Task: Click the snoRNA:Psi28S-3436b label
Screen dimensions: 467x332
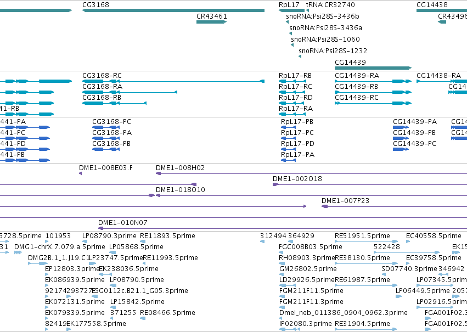Action: (x=323, y=16)
